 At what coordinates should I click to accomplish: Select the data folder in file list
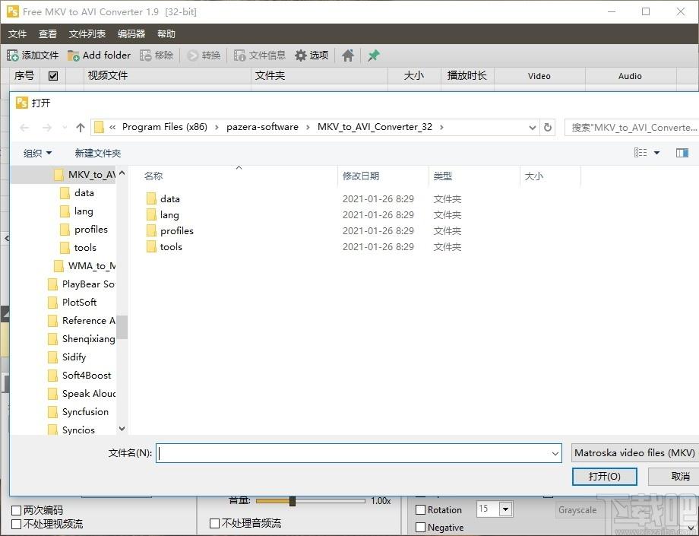click(163, 199)
